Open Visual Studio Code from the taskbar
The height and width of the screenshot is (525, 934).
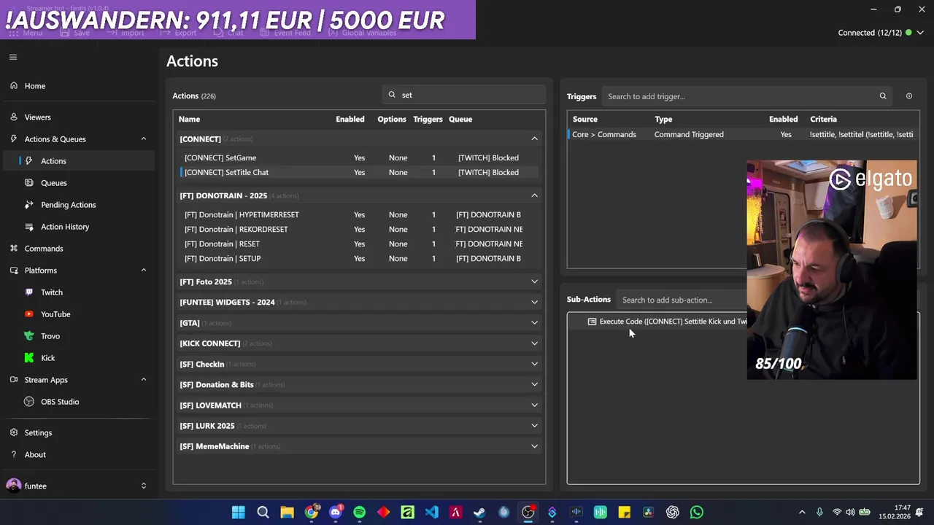click(x=431, y=513)
